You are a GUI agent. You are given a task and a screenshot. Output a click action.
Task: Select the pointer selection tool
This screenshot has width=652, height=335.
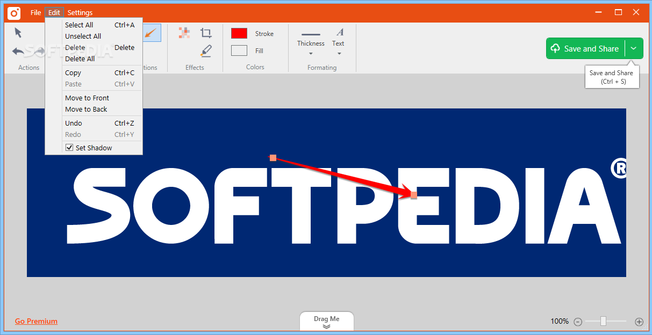pos(18,33)
